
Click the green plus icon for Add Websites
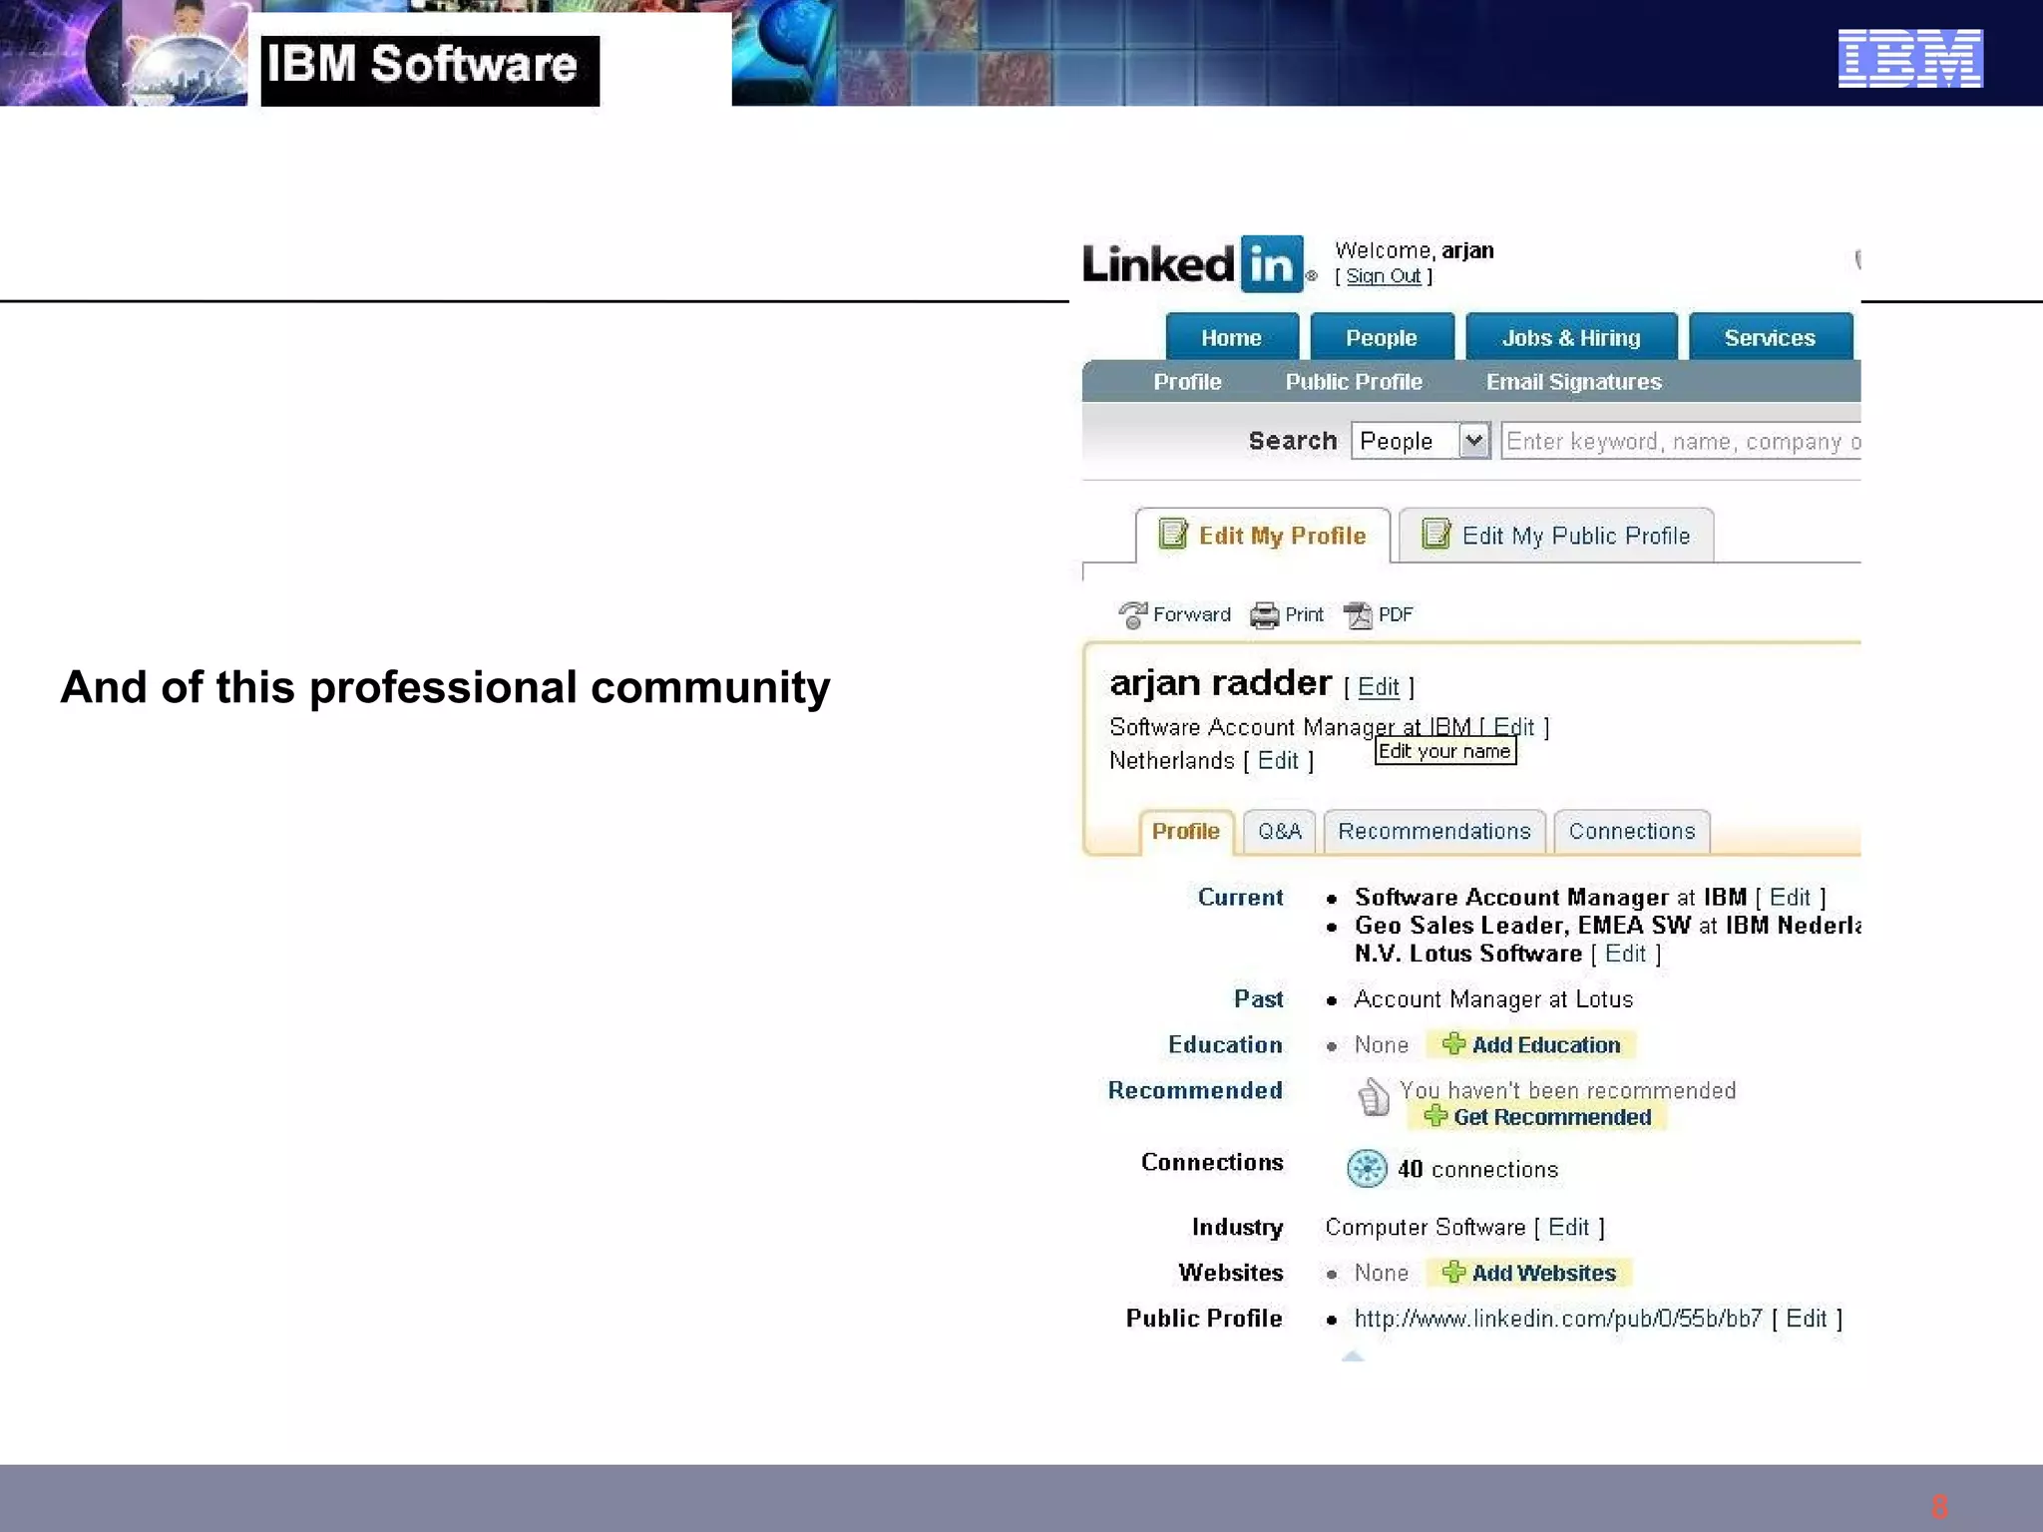tap(1453, 1272)
